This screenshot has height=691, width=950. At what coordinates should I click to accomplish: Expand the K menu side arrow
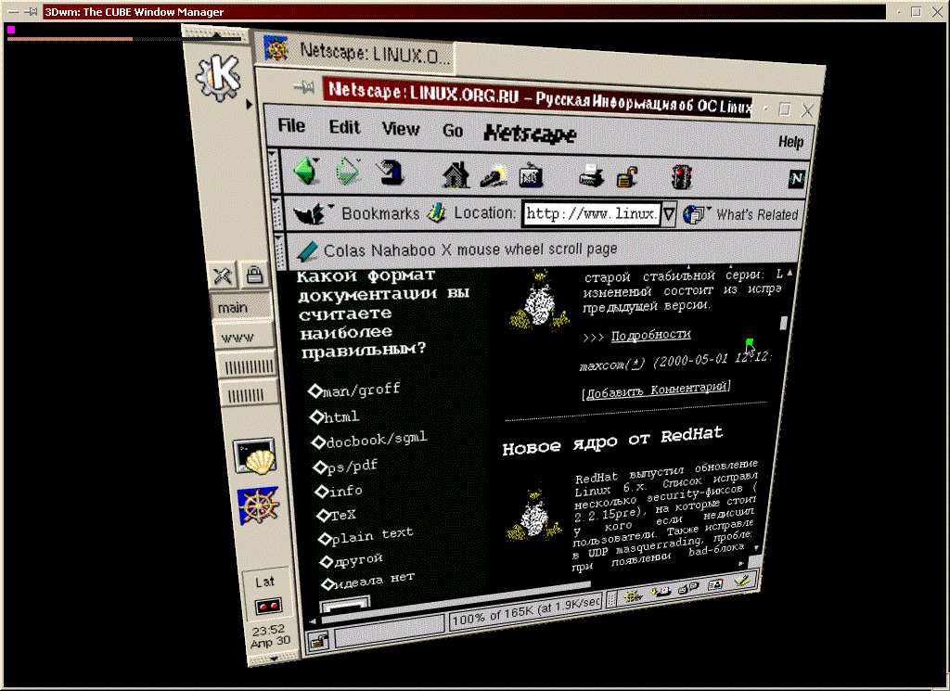[x=249, y=104]
